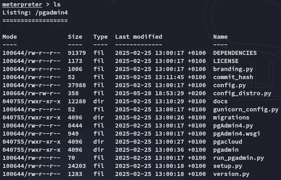Select run_pgadmin.py in the listing
Image resolution: width=281 pixels, height=180 pixels.
pos(238,158)
